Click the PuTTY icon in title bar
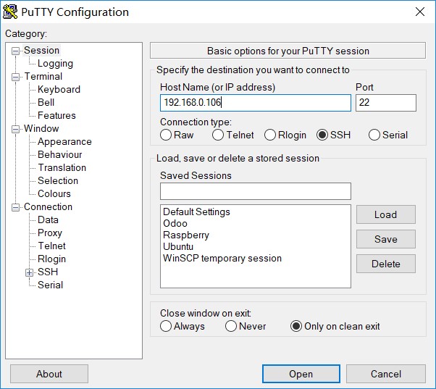Screen dimensions: 436x389 [11, 12]
